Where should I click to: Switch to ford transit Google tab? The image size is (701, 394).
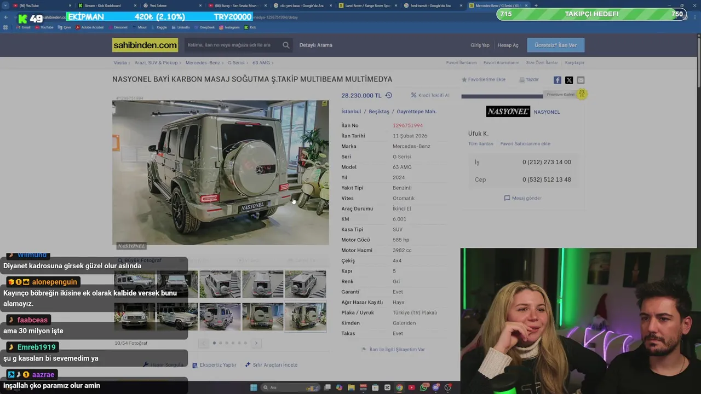(433, 5)
